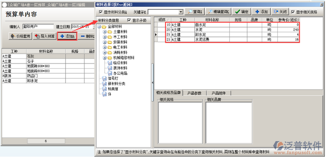Click the 导入预算 import budget button
Screen dimensions: 326x159
(x=45, y=36)
